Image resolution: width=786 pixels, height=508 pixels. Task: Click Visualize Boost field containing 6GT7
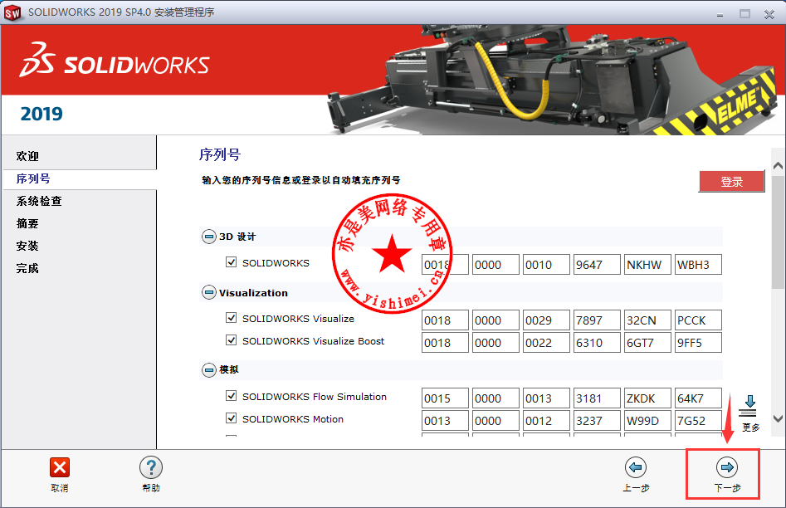coord(647,343)
